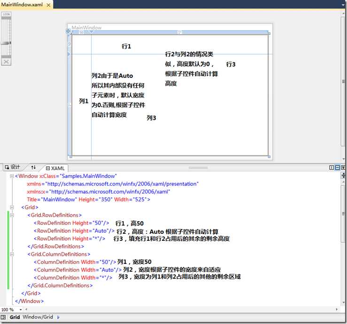Image resolution: width=347 pixels, height=324 pixels.
Task: Click the 列3 label in the designer
Action: 151,118
